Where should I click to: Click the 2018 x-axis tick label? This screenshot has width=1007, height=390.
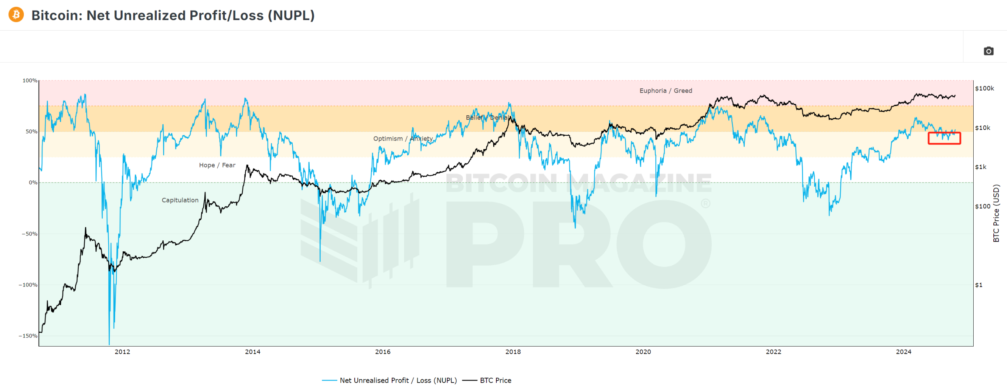point(513,352)
